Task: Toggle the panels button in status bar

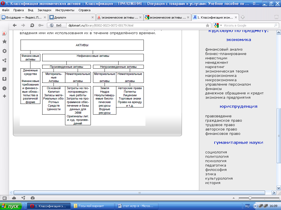Action: (4, 198)
